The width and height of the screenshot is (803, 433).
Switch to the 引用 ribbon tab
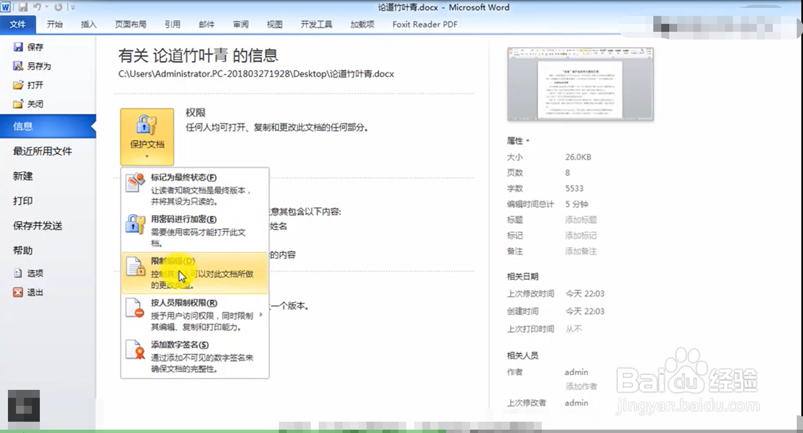[172, 24]
